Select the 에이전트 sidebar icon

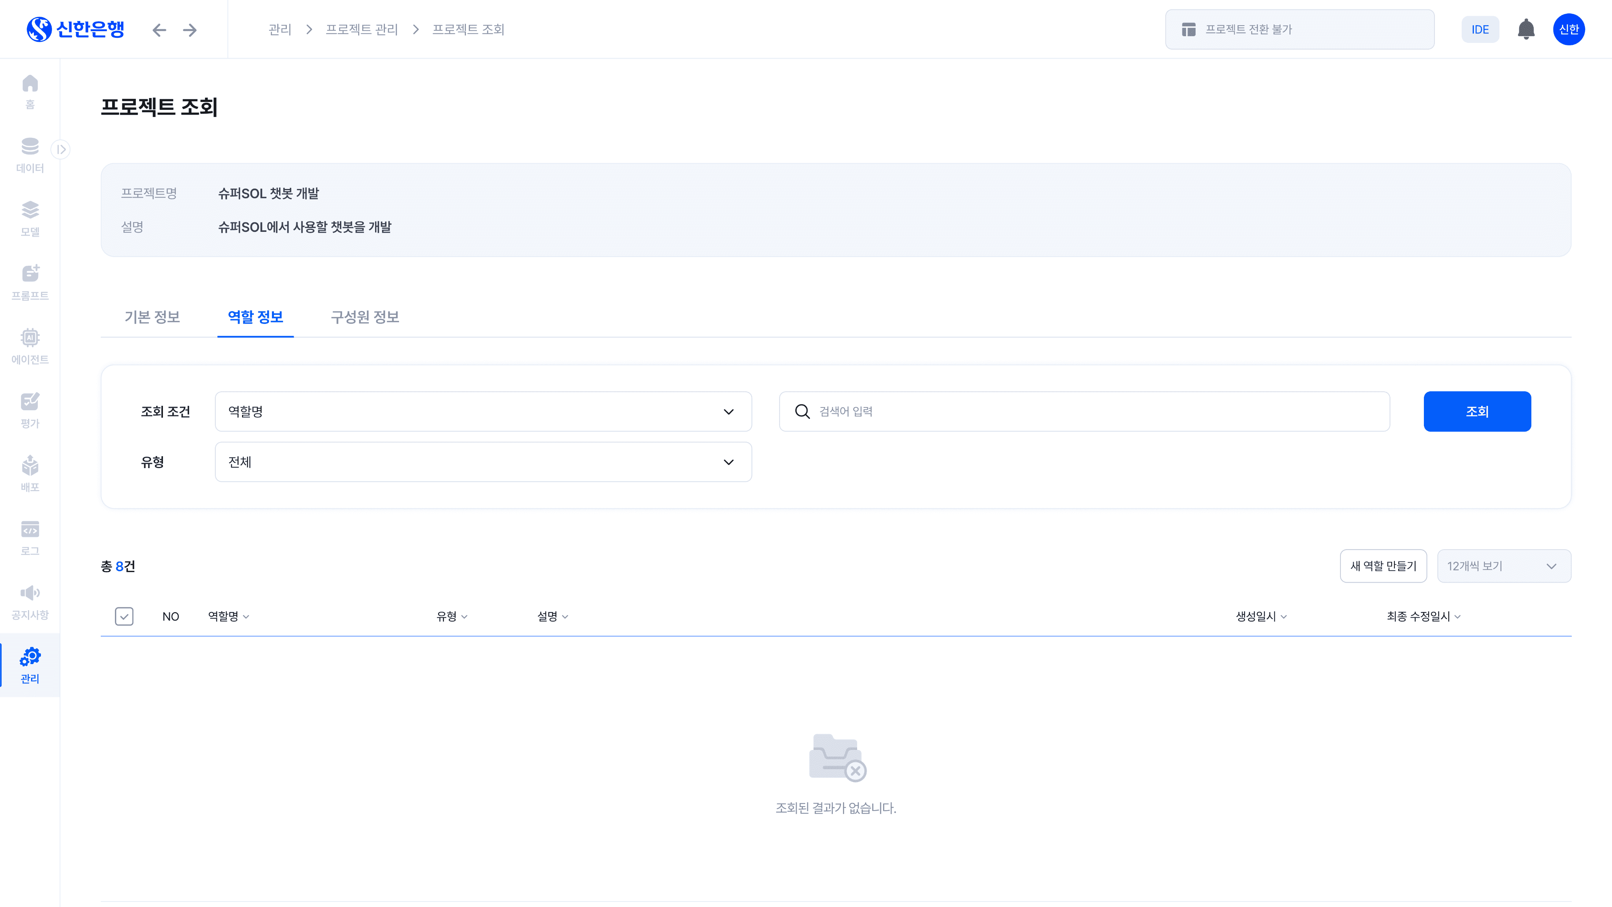click(x=30, y=346)
